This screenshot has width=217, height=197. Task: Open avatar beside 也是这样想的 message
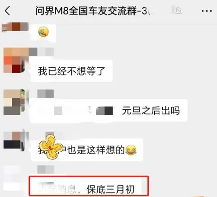[14, 141]
